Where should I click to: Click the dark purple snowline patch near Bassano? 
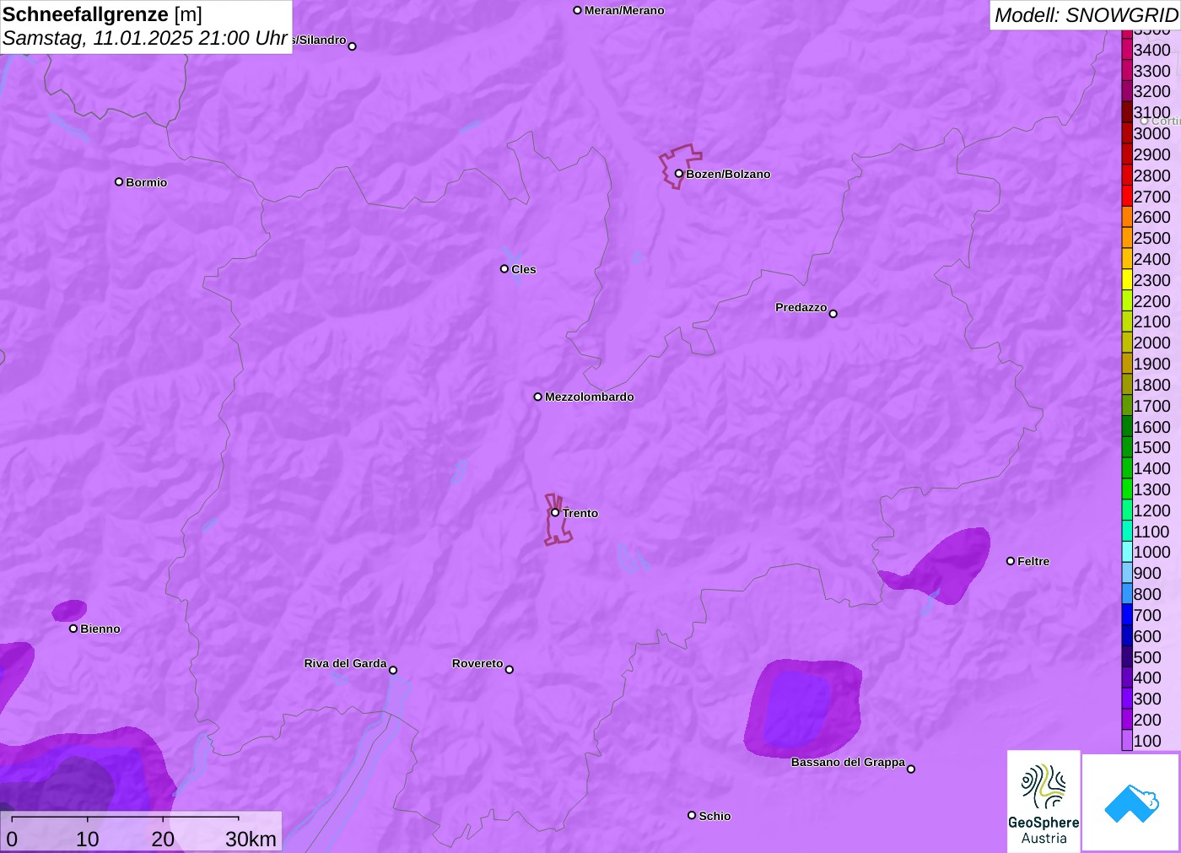tap(801, 707)
